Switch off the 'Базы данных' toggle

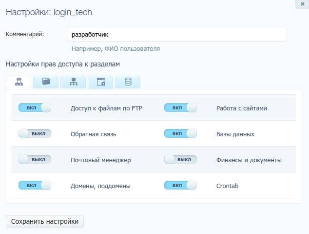coord(180,133)
